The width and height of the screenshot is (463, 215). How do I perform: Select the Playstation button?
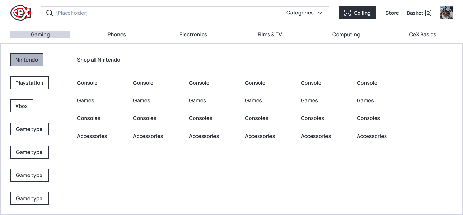coord(29,83)
